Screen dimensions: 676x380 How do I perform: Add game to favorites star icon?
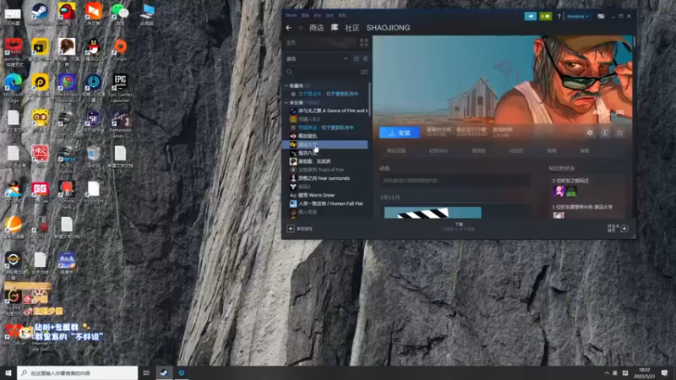619,133
